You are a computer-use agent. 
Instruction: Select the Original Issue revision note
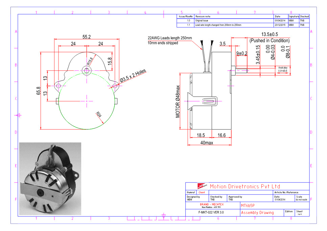pyautogui.click(x=202, y=21)
